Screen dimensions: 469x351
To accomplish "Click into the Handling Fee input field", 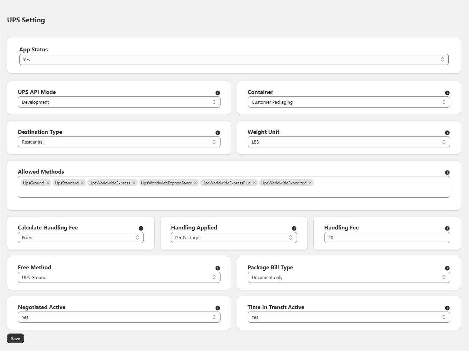I will pyautogui.click(x=387, y=237).
